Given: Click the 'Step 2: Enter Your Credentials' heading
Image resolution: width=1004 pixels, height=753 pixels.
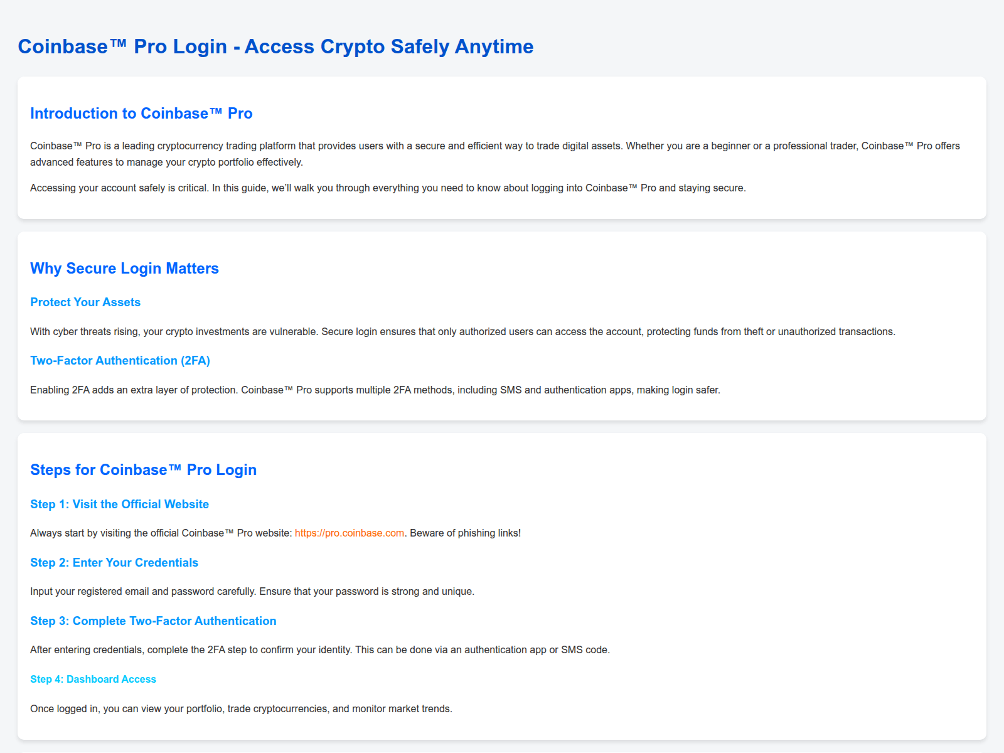Looking at the screenshot, I should point(114,563).
